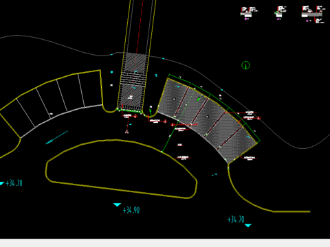Screen dimensions: 330x247
Task: Click the cyan triangle marker above +34.90
Action: coord(117,204)
